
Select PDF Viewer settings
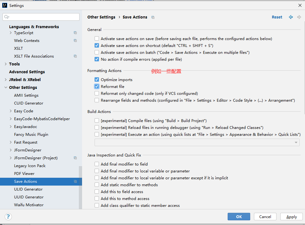[x=24, y=173]
